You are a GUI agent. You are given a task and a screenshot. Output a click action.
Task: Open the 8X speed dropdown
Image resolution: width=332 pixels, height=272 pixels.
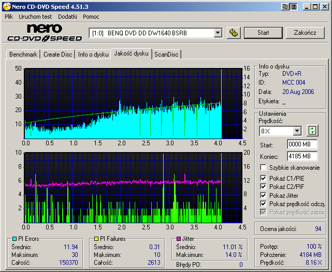[297, 131]
